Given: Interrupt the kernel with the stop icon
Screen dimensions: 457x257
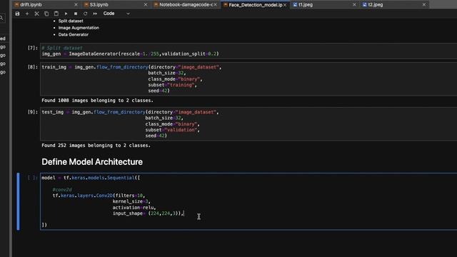Looking at the screenshot, I should pos(76,14).
